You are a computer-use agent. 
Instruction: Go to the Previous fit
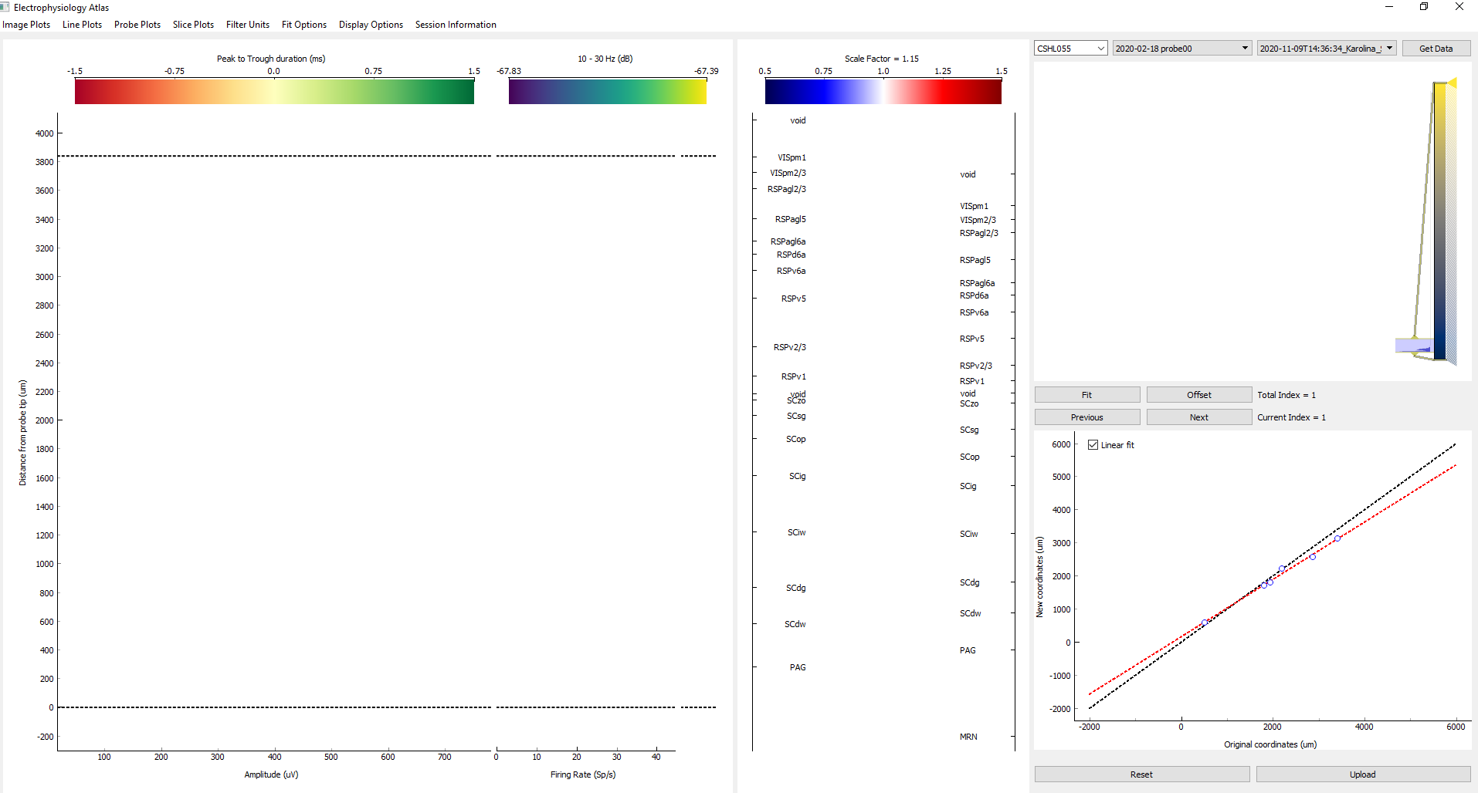click(1087, 417)
